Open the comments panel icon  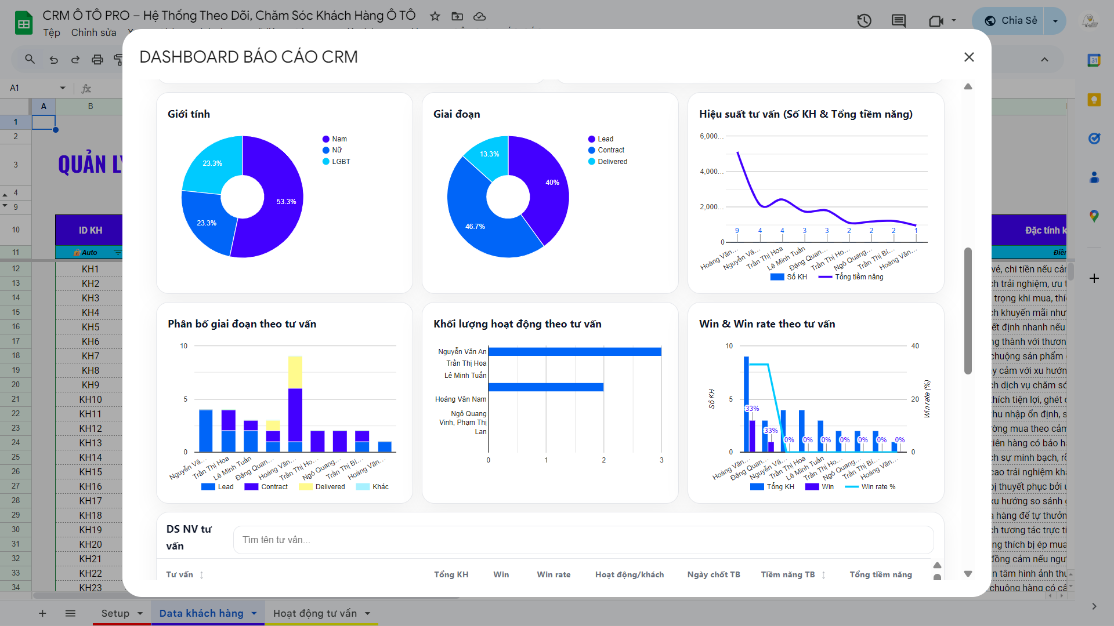point(898,21)
